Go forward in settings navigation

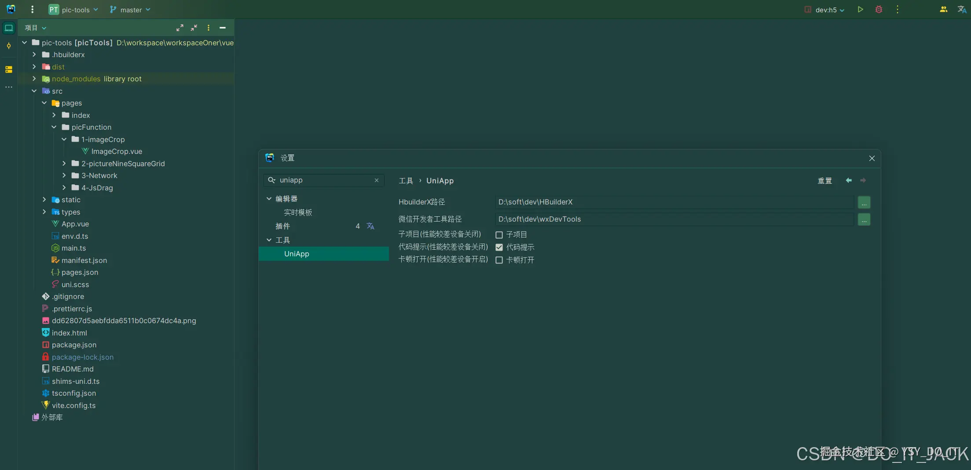coord(863,180)
